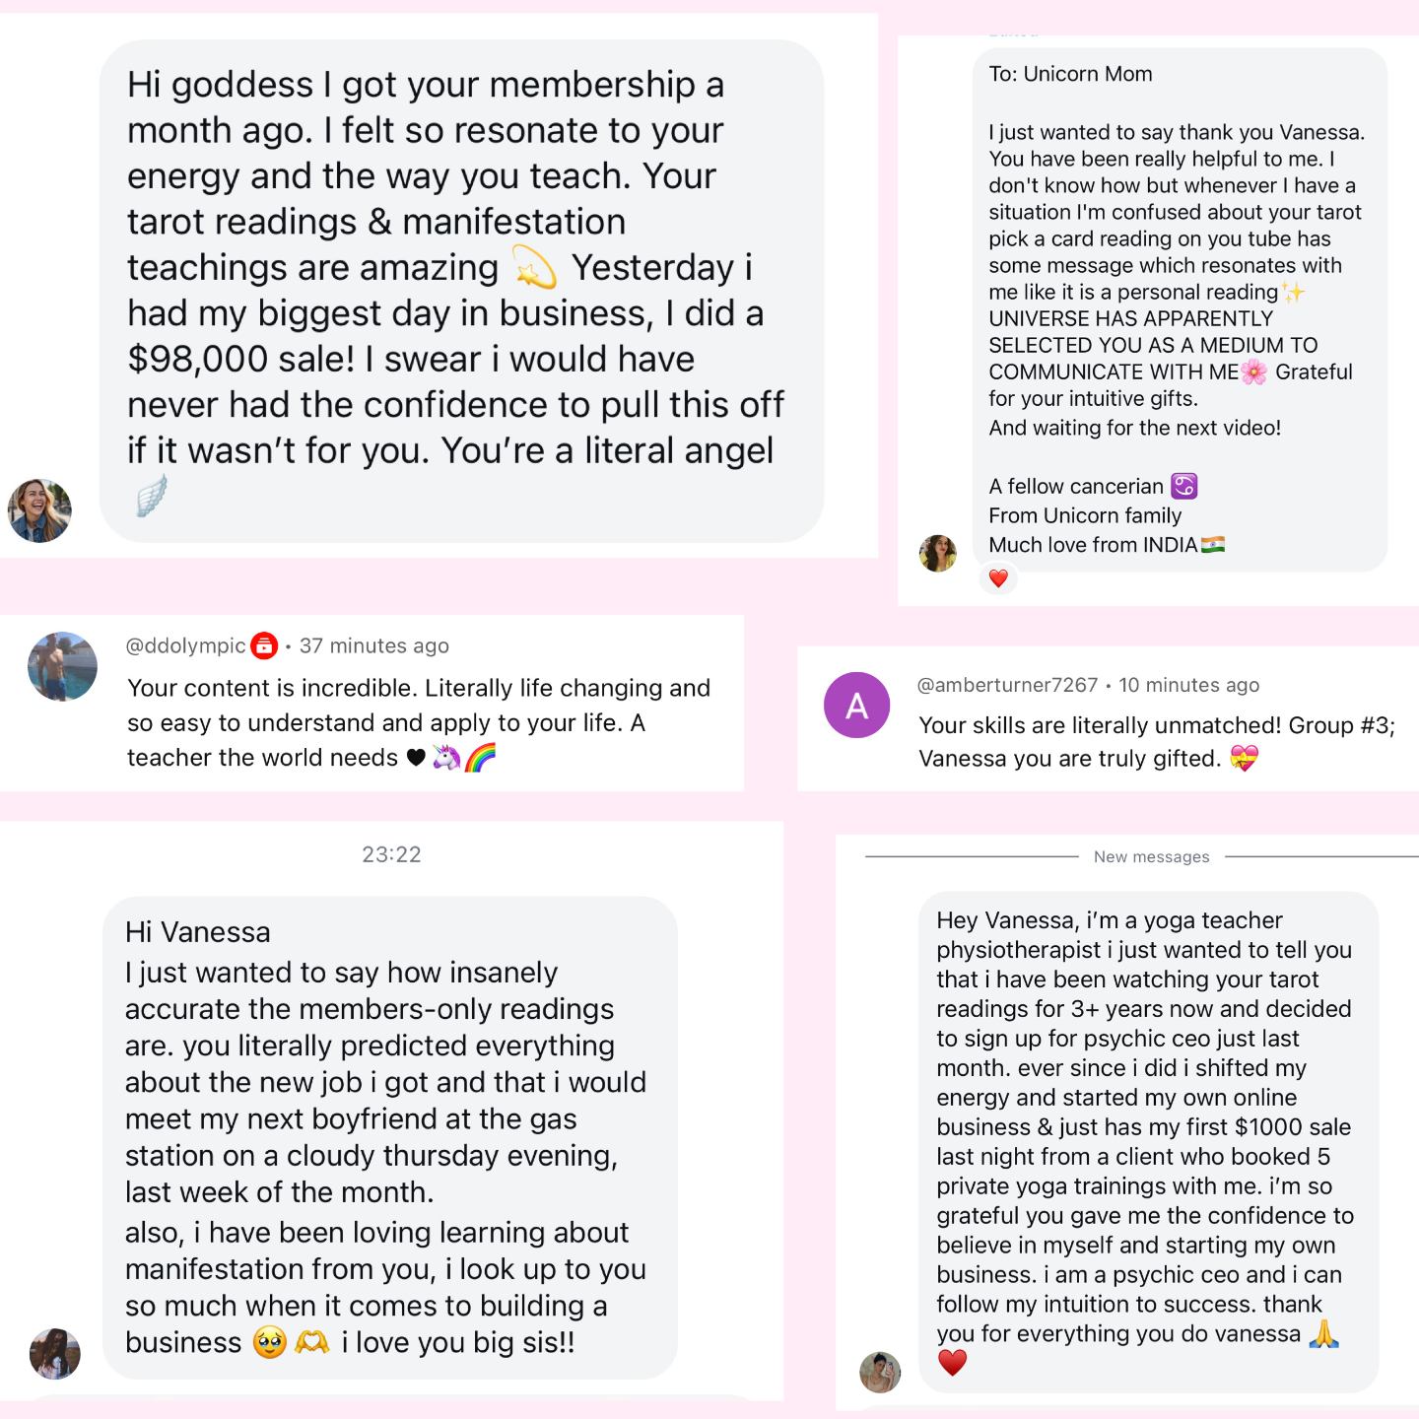Open the purple A avatar of amberturner7267

point(856,706)
